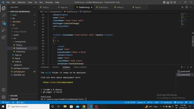Open the Manage gear icon

tap(4, 97)
